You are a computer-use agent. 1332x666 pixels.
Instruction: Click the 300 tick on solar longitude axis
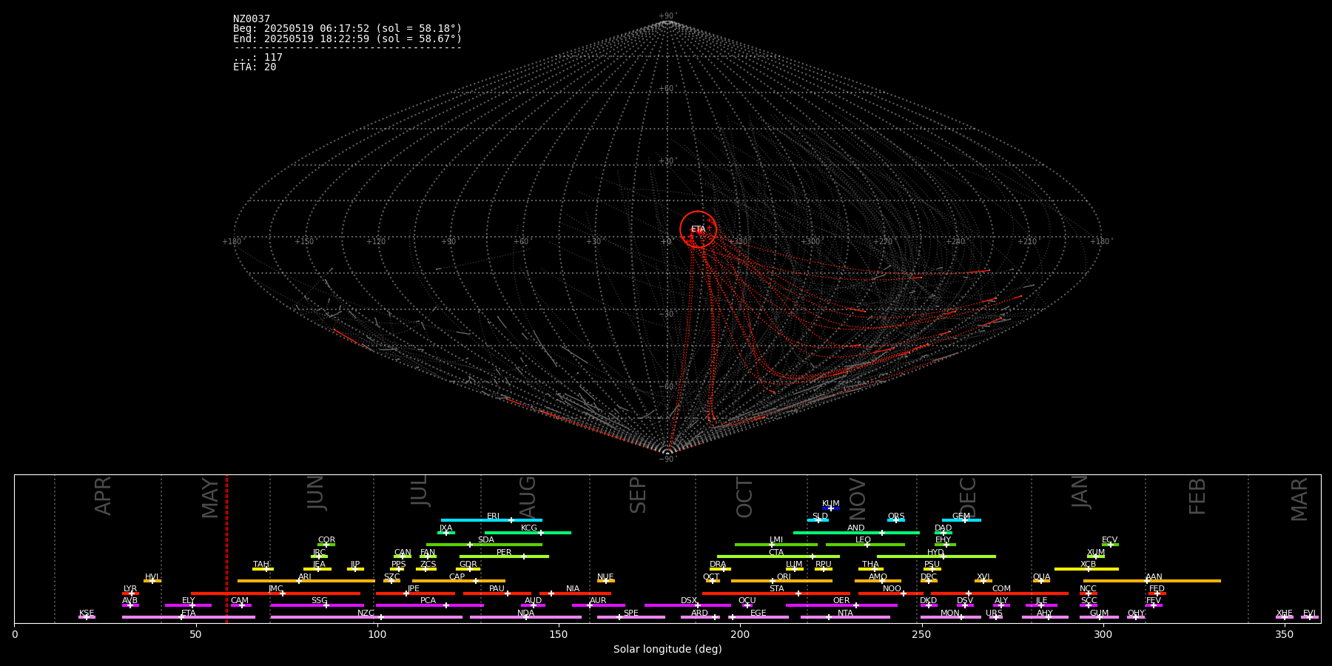coord(1103,634)
